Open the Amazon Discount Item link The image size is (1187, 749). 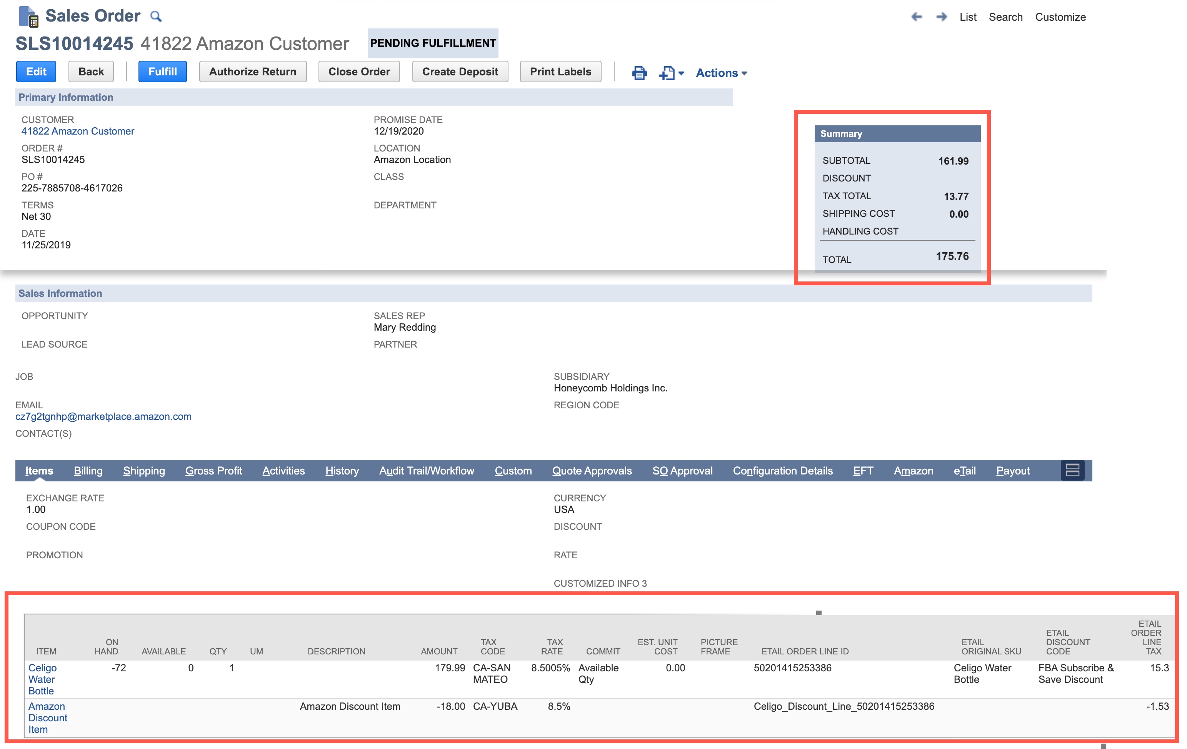click(x=48, y=717)
